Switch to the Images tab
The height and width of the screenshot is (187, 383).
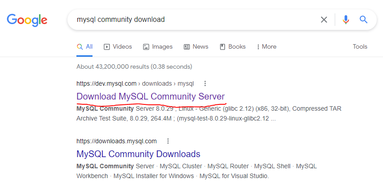[x=158, y=46]
